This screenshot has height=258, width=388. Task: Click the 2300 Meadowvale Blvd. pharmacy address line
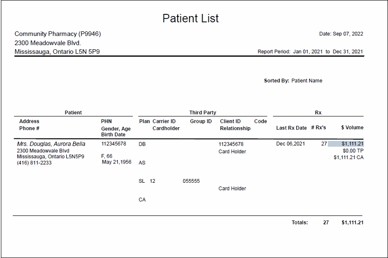47,43
